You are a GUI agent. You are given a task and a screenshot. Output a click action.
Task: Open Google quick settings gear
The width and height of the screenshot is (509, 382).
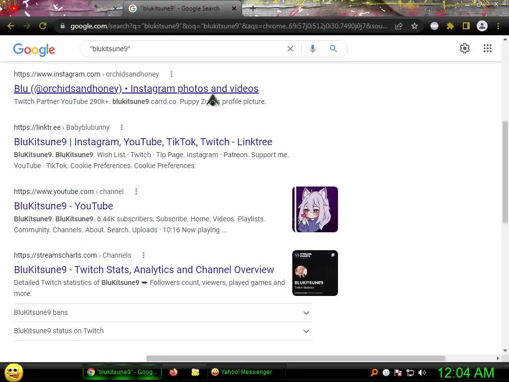[x=465, y=48]
